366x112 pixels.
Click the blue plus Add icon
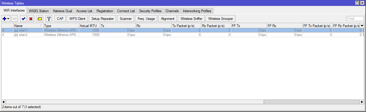tap(4, 19)
